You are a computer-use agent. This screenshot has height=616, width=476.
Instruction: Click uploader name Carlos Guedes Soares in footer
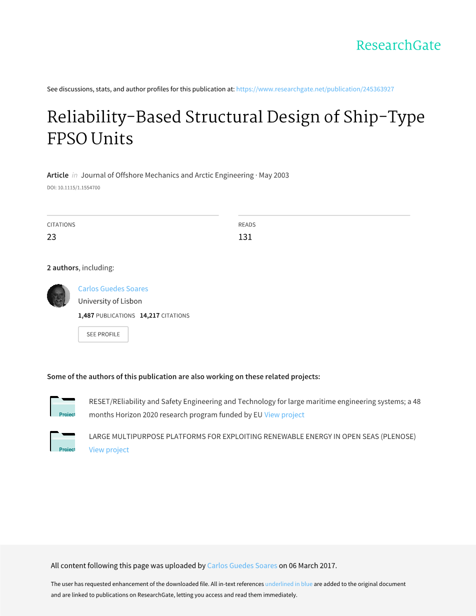pyautogui.click(x=242, y=565)
